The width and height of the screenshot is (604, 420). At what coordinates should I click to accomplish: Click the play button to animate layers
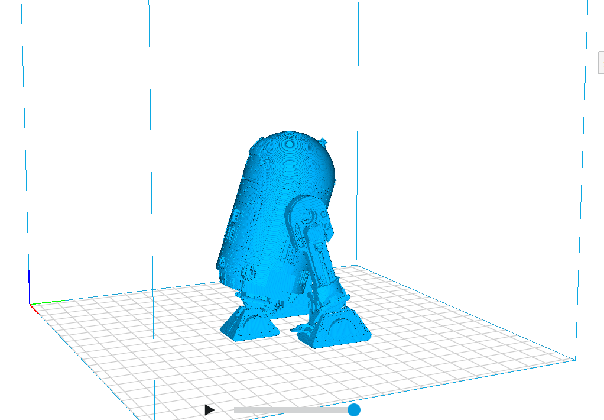pos(210,409)
